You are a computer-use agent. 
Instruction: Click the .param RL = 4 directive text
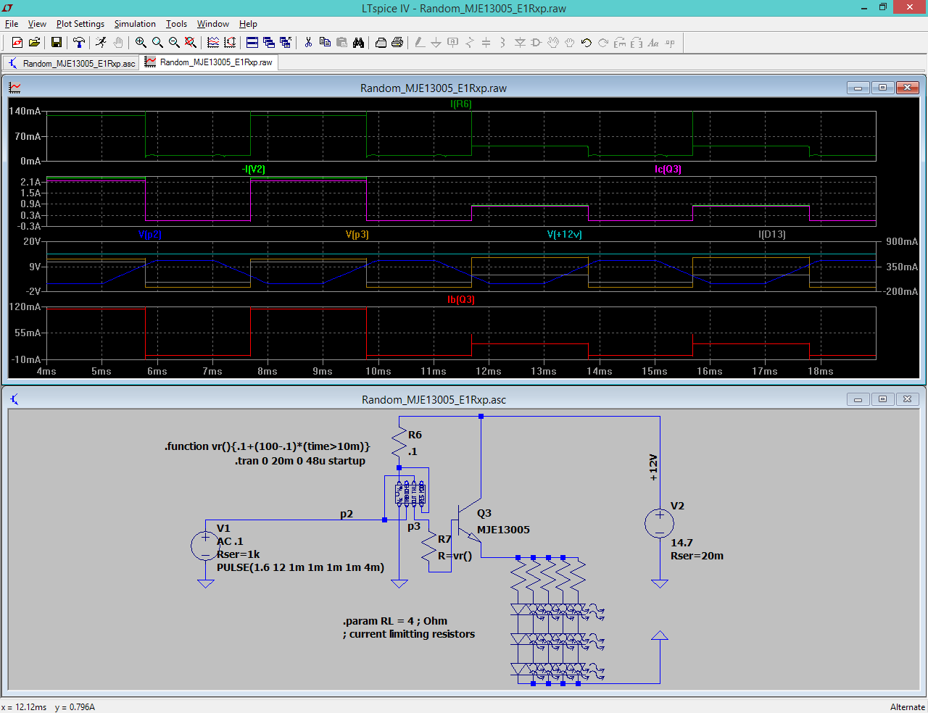click(x=395, y=621)
